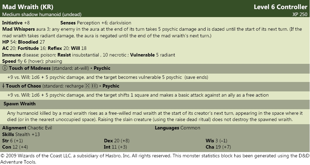Click the Vulnerable 5 radiant text
Viewport: 310px width, 165px height.
(153, 55)
